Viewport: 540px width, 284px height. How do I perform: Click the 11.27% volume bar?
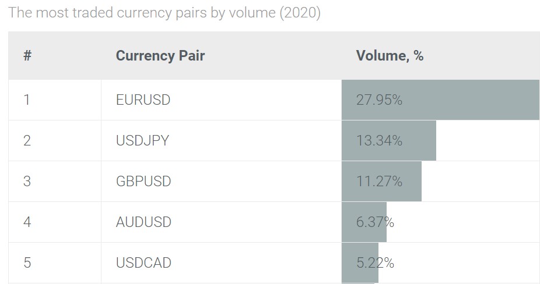point(381,181)
